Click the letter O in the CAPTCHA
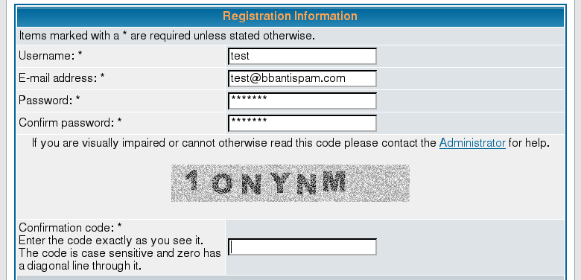Screen dimensions: 581x280 pyautogui.click(x=222, y=184)
